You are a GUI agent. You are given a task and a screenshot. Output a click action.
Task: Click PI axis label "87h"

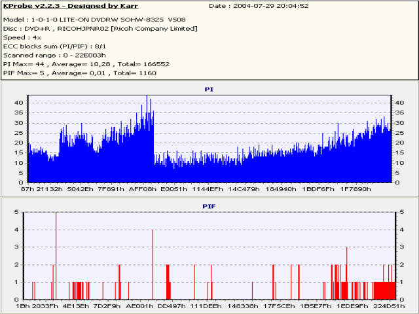tap(27, 189)
